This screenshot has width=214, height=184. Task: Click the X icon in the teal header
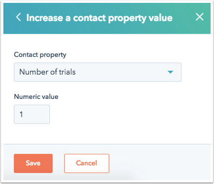pyautogui.click(x=200, y=17)
